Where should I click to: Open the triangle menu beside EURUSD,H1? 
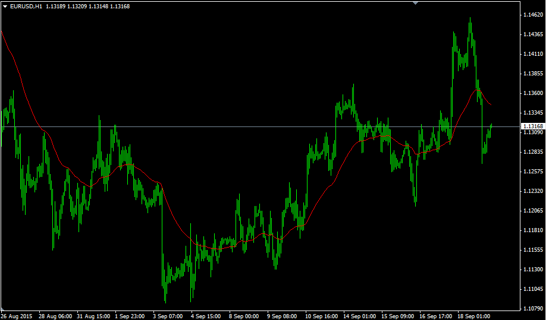tap(5, 7)
